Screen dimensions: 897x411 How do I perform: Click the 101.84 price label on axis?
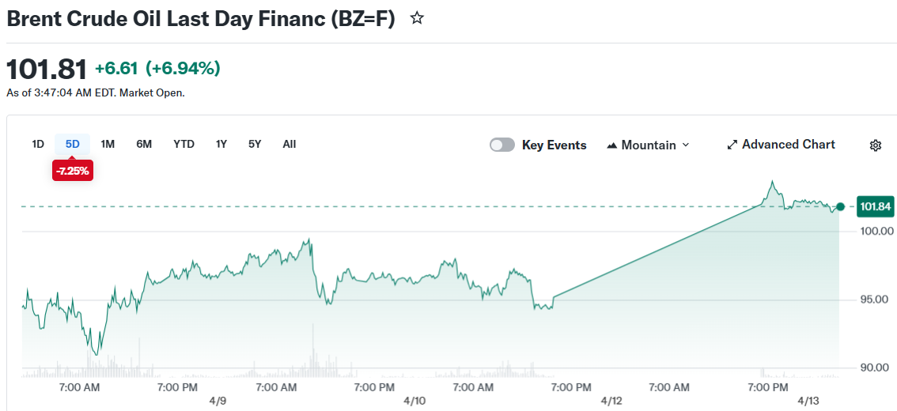pos(876,206)
